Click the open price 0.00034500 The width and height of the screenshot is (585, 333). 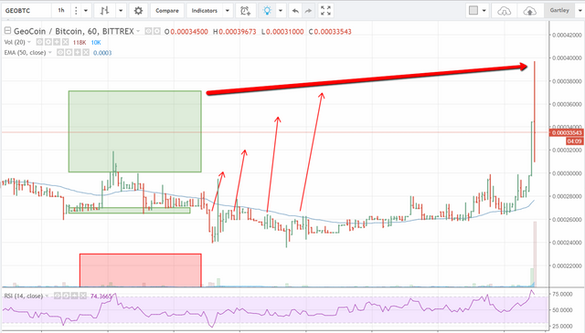coord(189,32)
